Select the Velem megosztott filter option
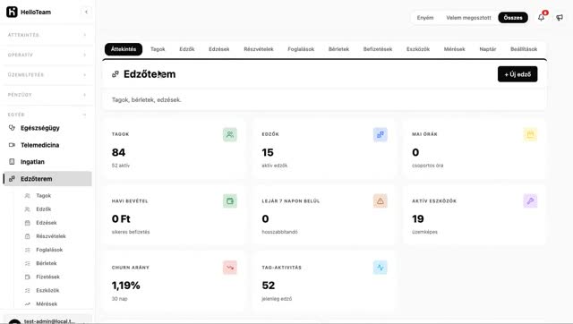This screenshot has width=573, height=324. [x=468, y=18]
